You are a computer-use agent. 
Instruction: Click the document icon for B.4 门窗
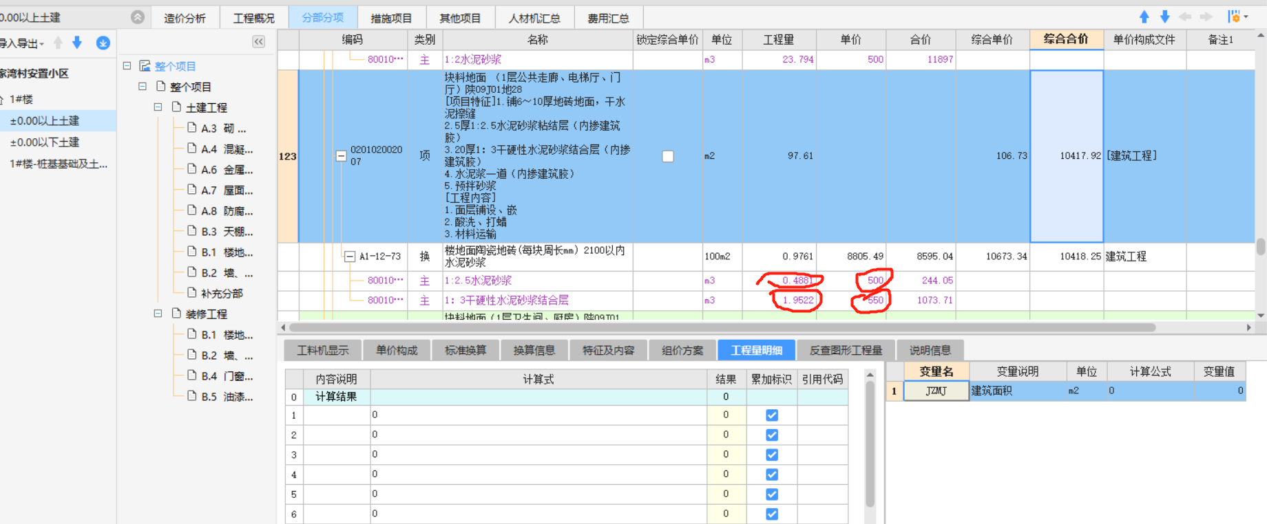192,375
